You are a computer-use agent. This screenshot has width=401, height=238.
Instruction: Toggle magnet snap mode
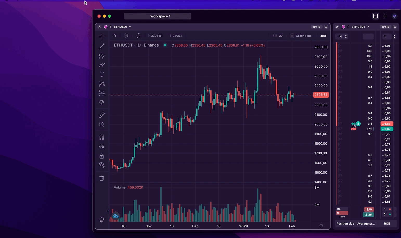coord(102,137)
